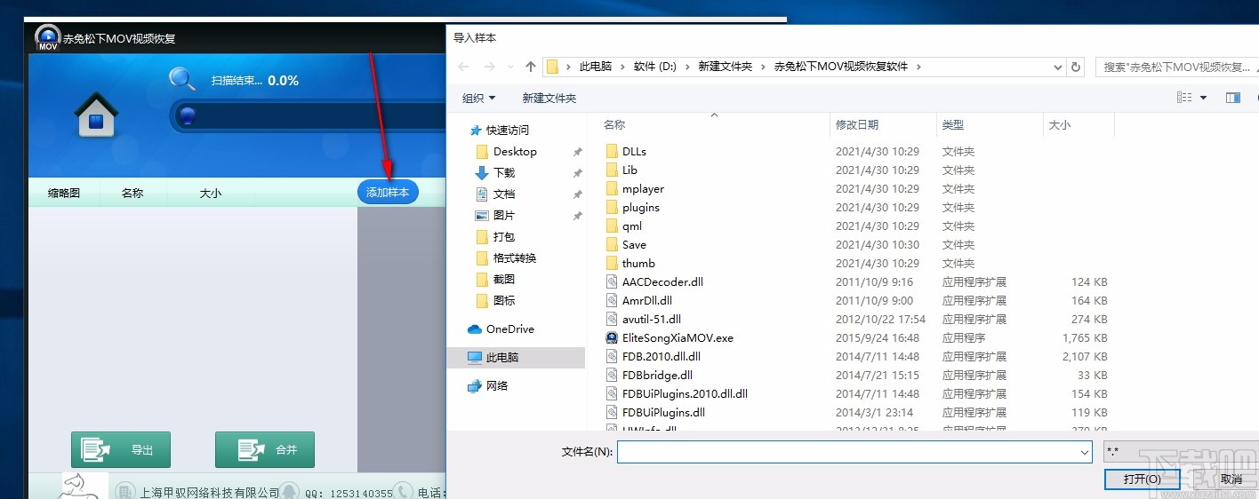Select FDBbridge.dll file

(x=657, y=376)
